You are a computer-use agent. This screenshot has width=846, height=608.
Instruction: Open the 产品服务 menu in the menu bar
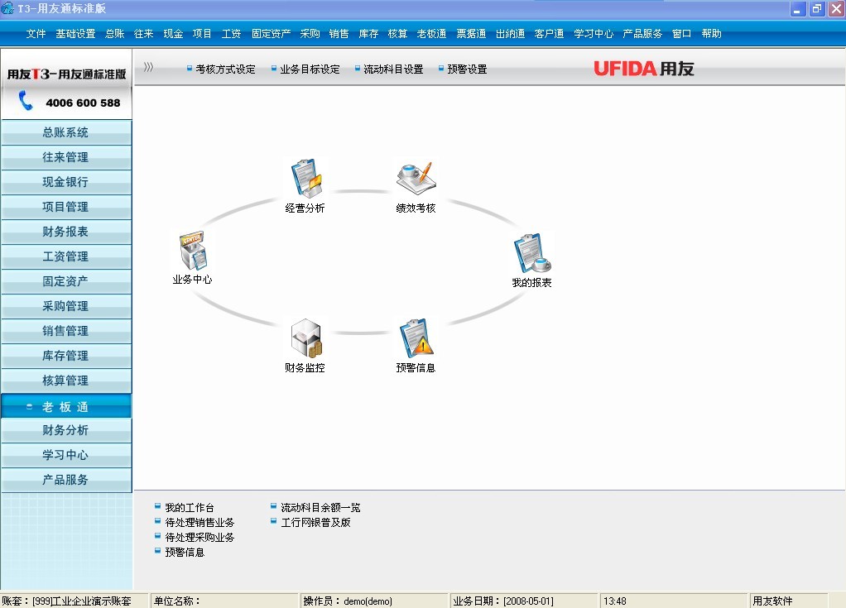tap(642, 33)
